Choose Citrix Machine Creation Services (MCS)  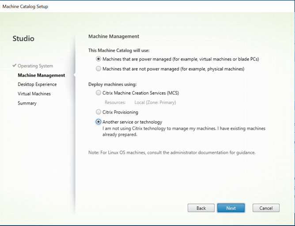click(98, 93)
